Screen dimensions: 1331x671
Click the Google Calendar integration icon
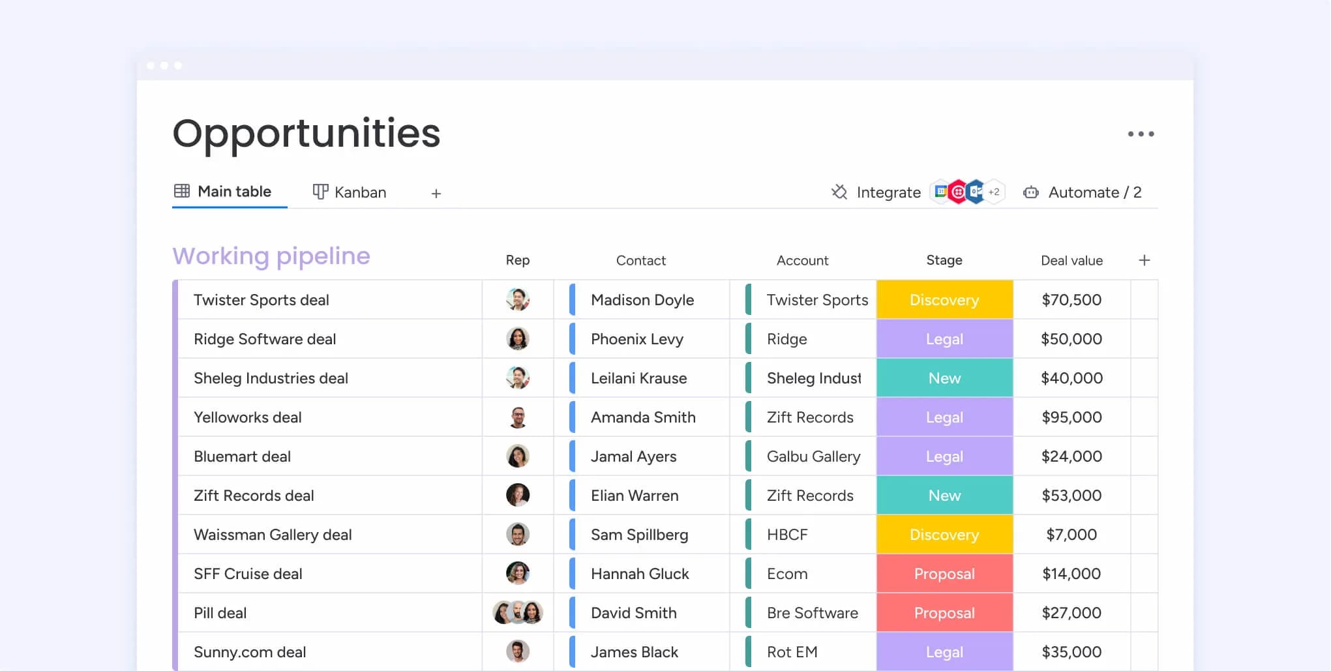click(941, 191)
